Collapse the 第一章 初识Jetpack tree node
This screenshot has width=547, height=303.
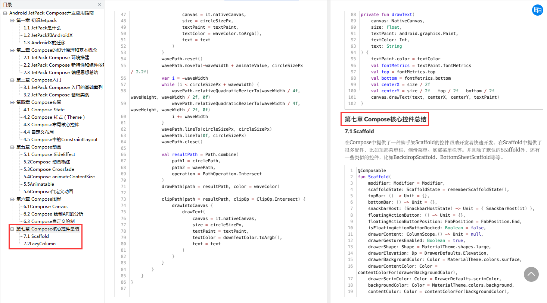click(12, 20)
